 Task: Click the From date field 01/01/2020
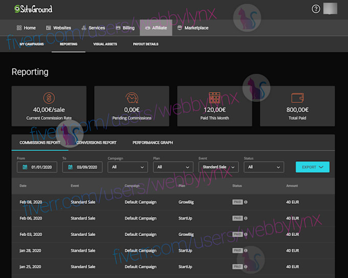click(x=37, y=167)
